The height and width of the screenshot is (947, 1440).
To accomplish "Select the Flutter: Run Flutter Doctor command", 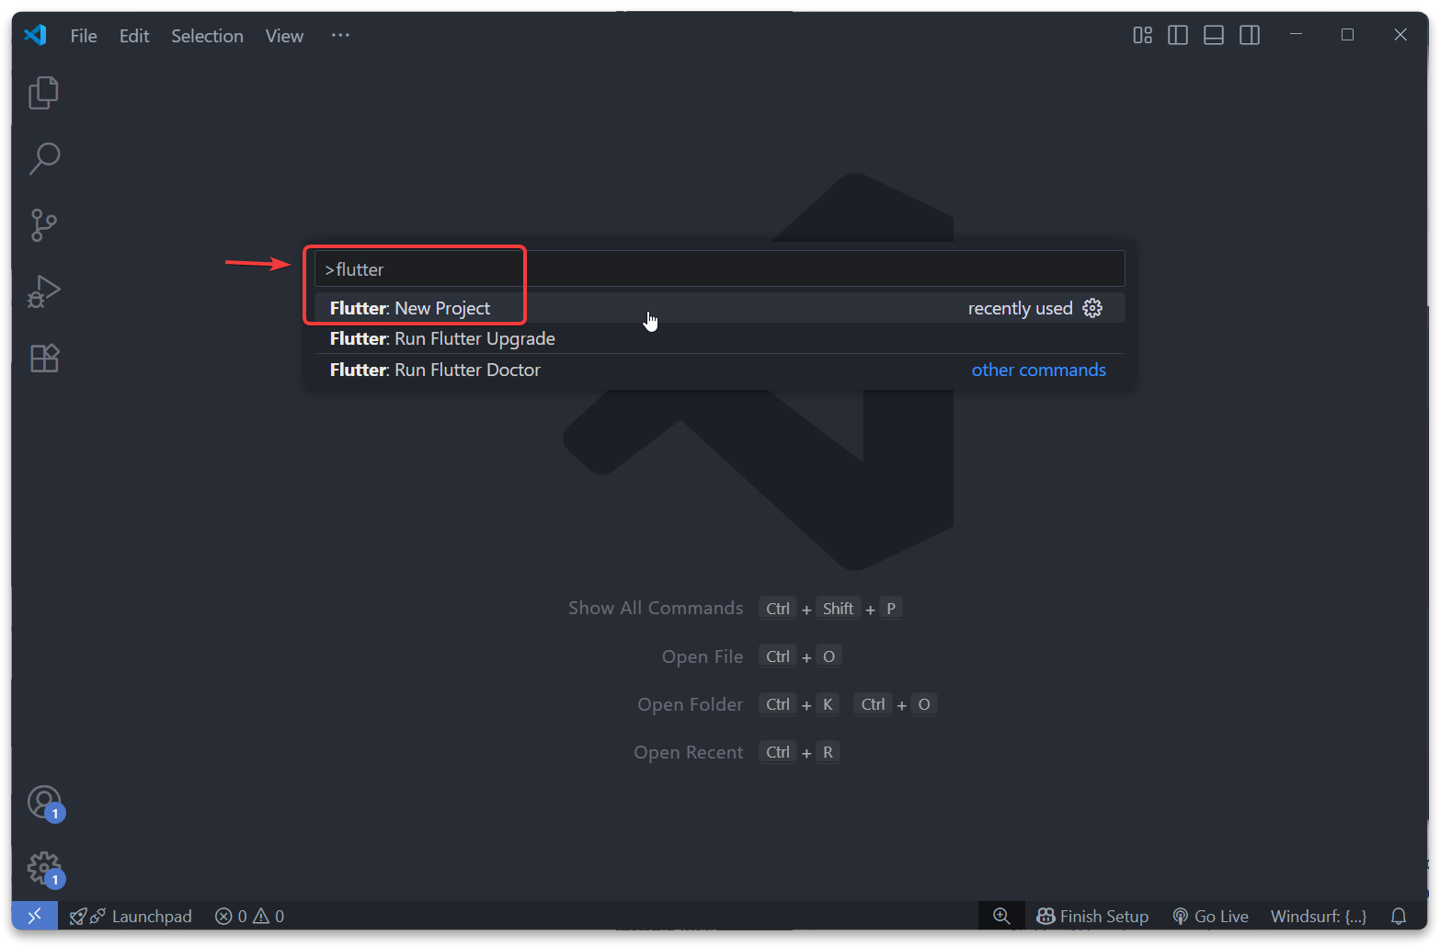I will pos(435,370).
